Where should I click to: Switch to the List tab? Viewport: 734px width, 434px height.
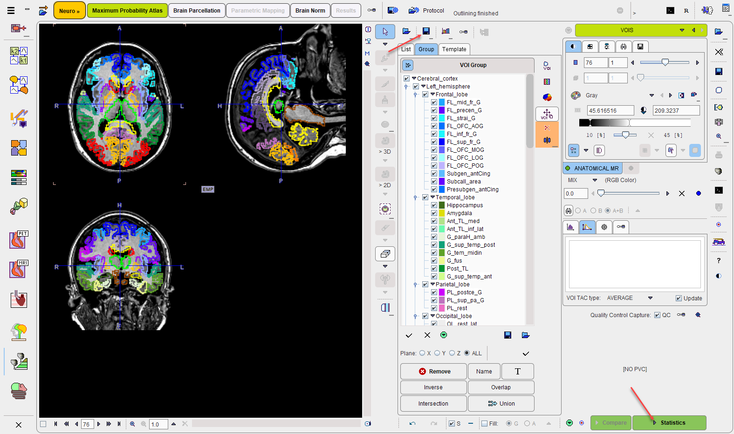pyautogui.click(x=406, y=49)
